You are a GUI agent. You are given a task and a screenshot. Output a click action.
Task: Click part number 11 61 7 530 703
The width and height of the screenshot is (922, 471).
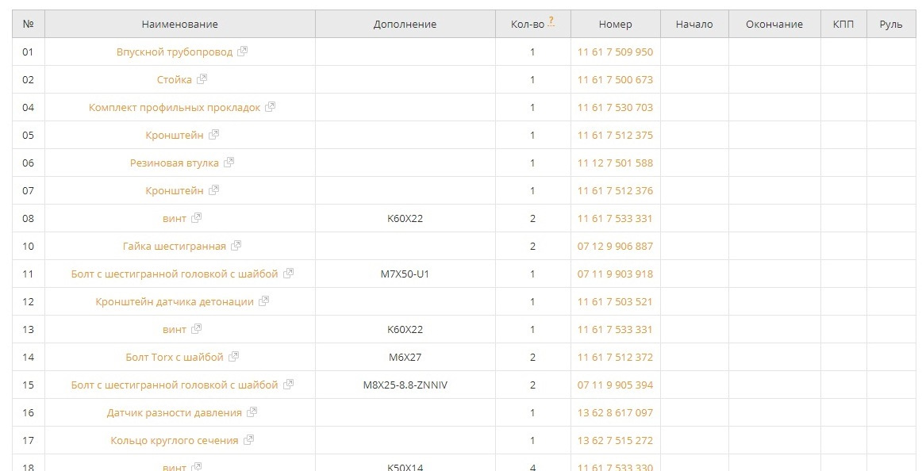(x=615, y=107)
